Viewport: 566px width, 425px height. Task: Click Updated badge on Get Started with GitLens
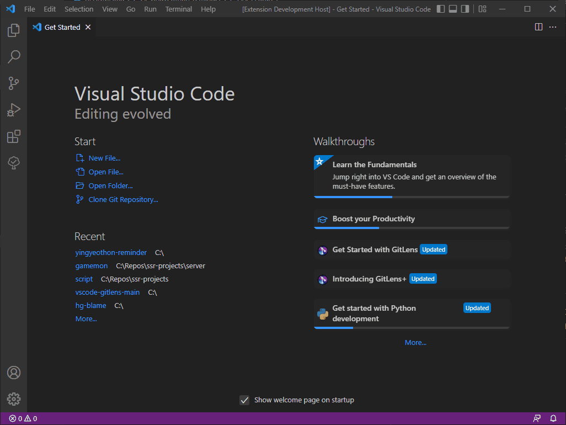click(x=434, y=249)
